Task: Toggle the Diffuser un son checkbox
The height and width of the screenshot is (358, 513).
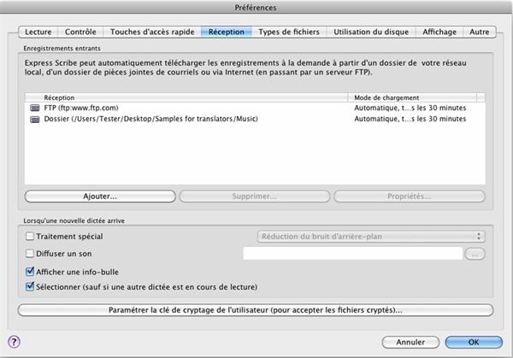Action: click(31, 253)
